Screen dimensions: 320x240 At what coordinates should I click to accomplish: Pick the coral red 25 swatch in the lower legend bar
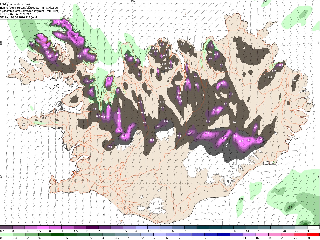tap(300, 234)
